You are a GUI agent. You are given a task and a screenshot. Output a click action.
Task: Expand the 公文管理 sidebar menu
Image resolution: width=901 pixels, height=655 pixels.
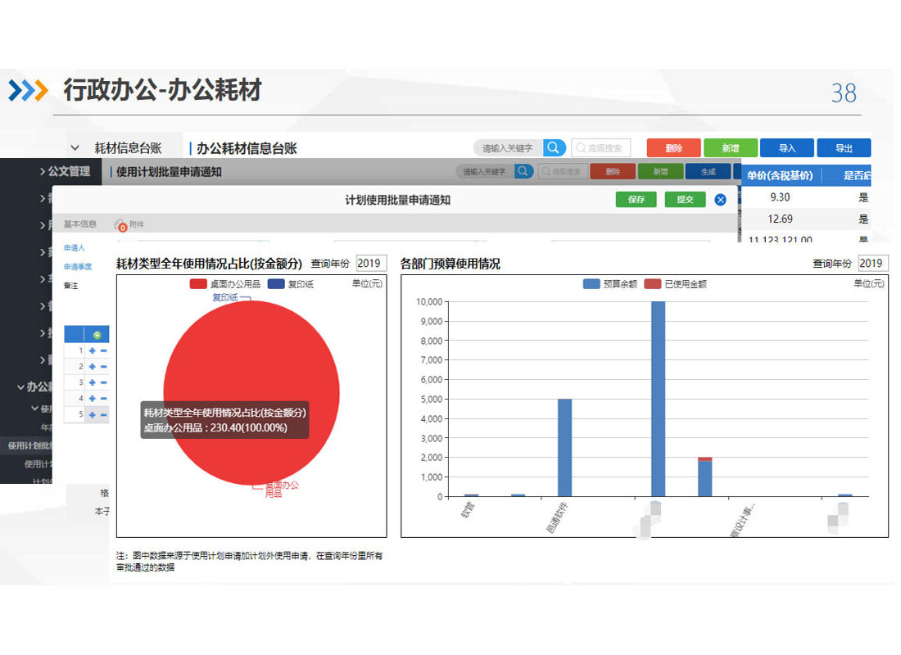click(x=65, y=171)
